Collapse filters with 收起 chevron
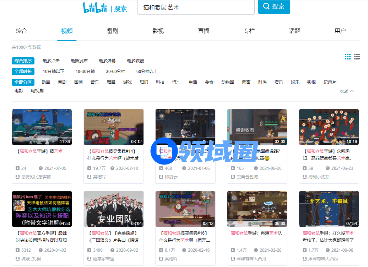 click(347, 91)
